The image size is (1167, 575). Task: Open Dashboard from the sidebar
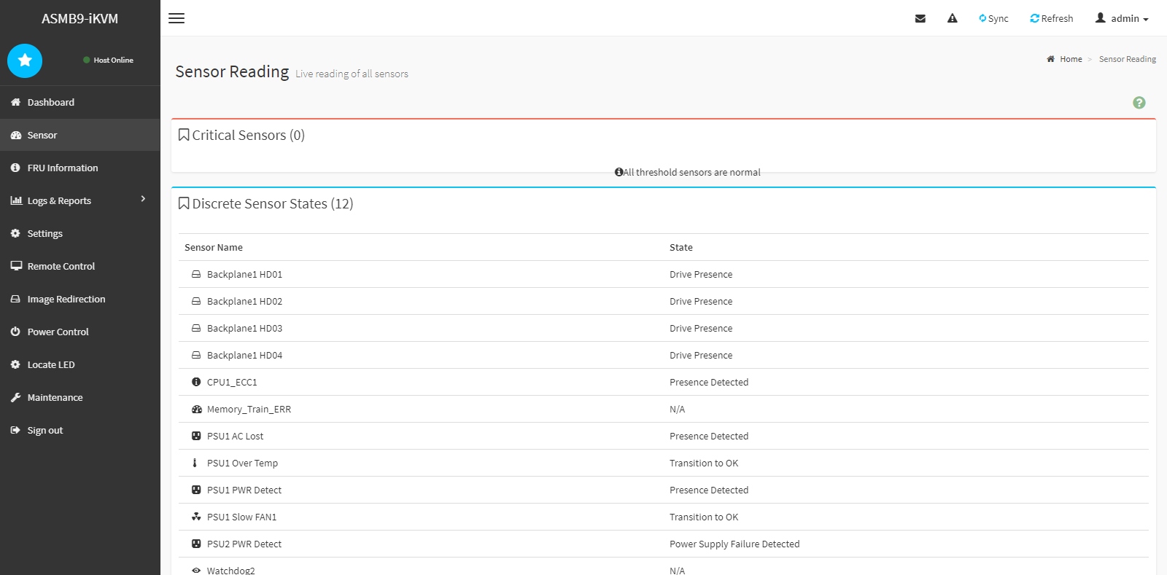click(x=50, y=102)
